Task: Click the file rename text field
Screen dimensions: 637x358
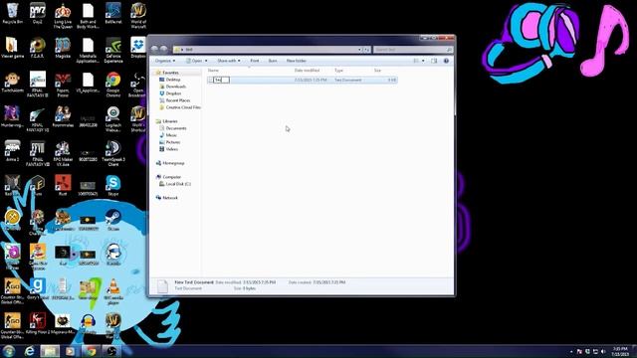Action: tap(221, 80)
